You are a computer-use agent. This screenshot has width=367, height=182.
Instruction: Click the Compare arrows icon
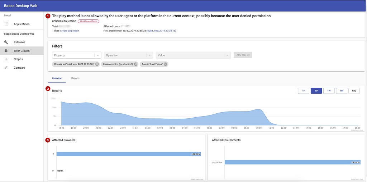(6, 68)
